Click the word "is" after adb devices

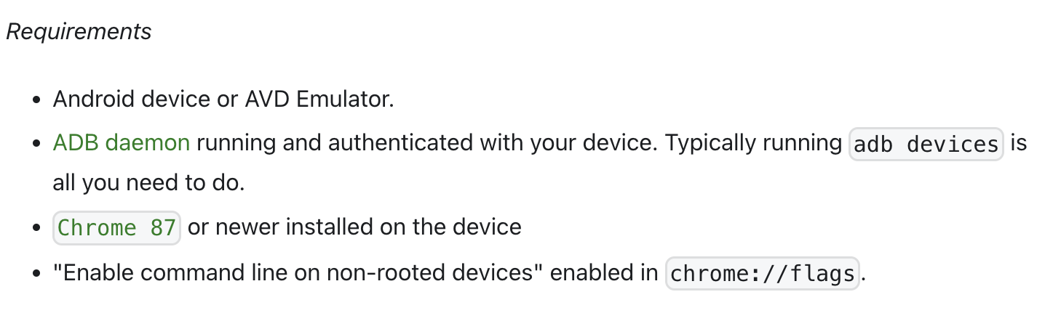coord(1018,143)
